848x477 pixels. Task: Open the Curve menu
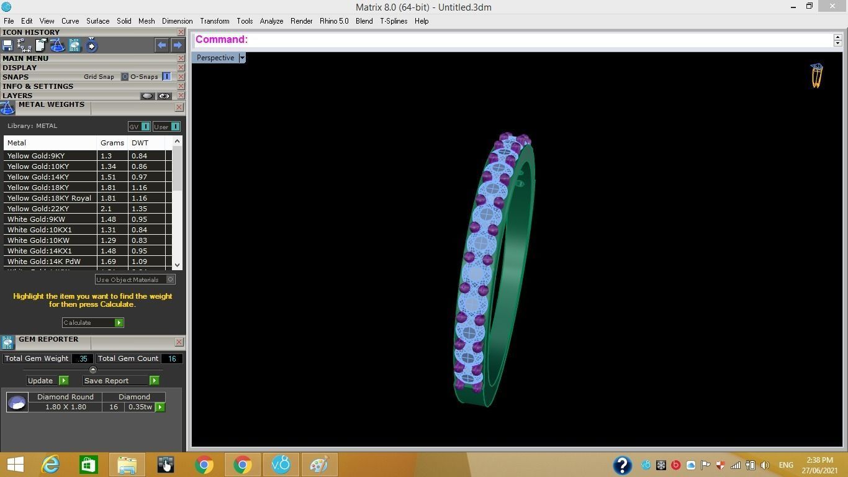point(70,21)
